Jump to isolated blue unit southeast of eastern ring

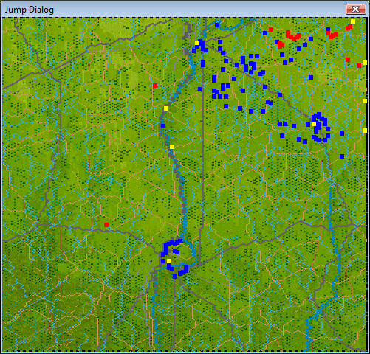(x=342, y=156)
